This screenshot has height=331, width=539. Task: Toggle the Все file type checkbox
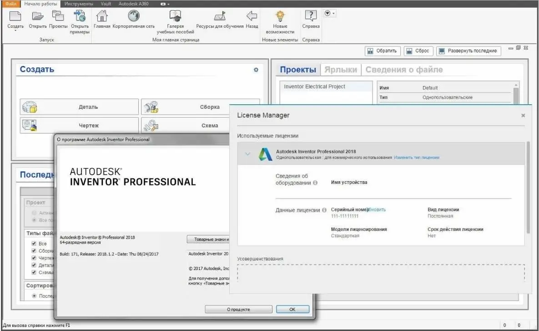[34, 243]
